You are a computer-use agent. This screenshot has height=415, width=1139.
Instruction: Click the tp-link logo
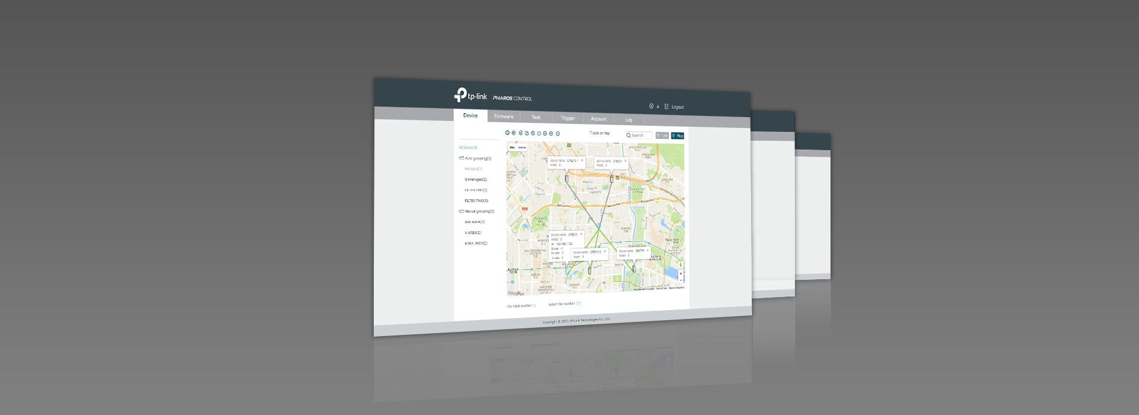click(470, 95)
